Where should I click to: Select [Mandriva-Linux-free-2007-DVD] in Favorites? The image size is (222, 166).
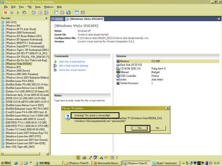click(x=23, y=136)
